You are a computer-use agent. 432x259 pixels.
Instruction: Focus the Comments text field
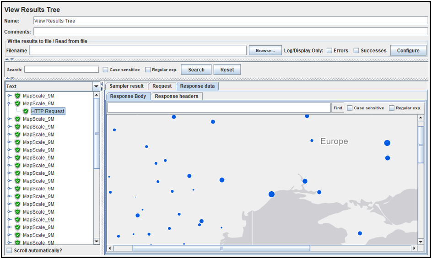point(231,32)
